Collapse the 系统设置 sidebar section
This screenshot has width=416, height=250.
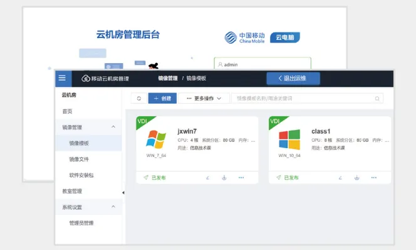coord(113,207)
